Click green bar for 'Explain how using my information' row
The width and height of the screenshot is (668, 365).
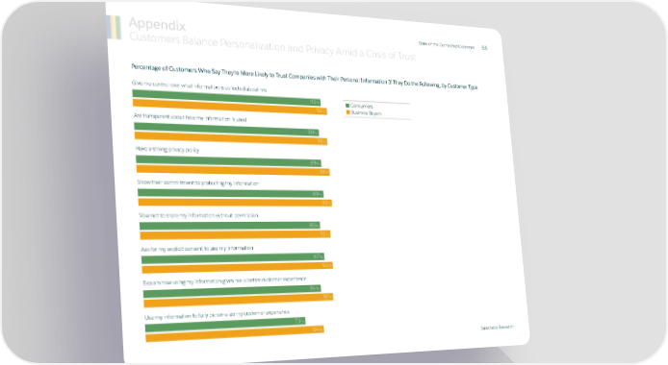click(x=232, y=291)
